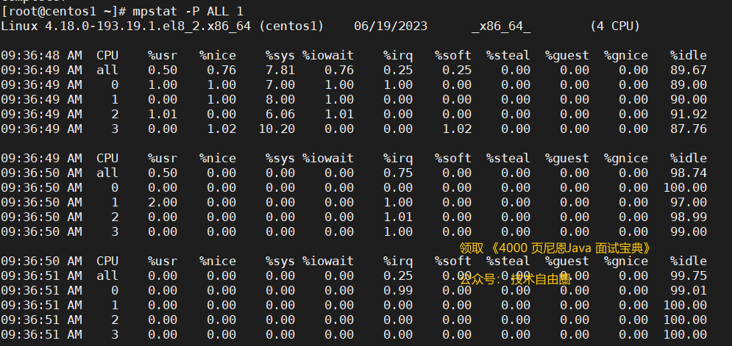
Task: Click kernel string 'Linux 4.18.0-193.19.1.el8_2.x86_64'
Action: click(126, 26)
